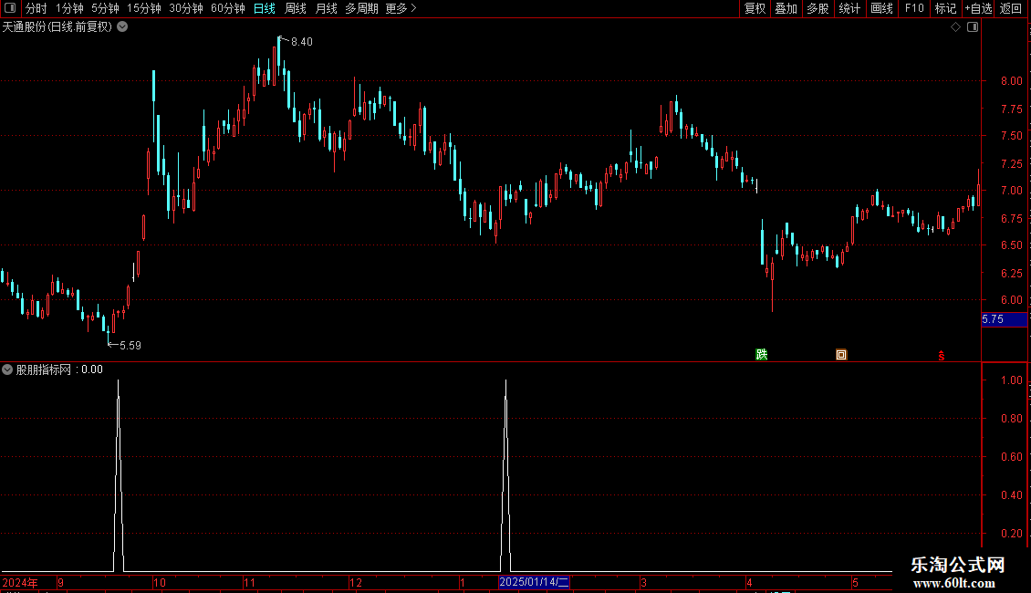Click the panel layout icon at top-left
Screen dimensions: 1031x593
point(10,8)
